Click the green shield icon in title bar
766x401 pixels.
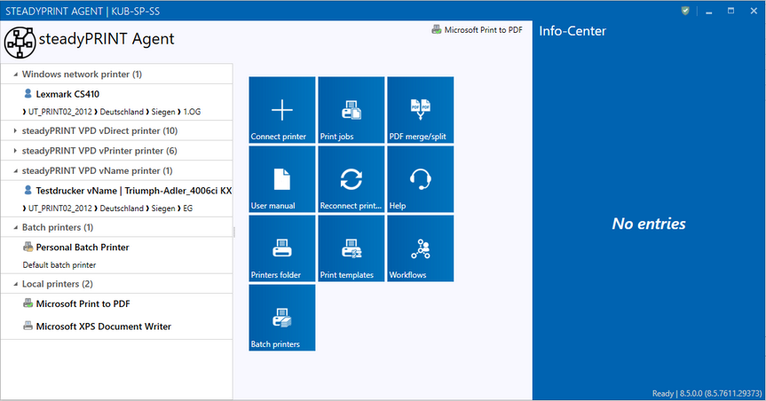click(685, 11)
